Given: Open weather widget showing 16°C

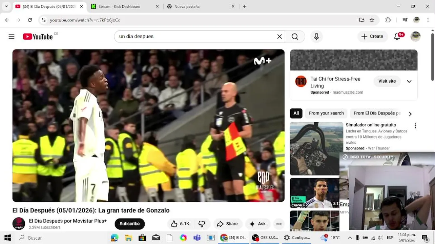Looking at the screenshot, I should (x=330, y=238).
